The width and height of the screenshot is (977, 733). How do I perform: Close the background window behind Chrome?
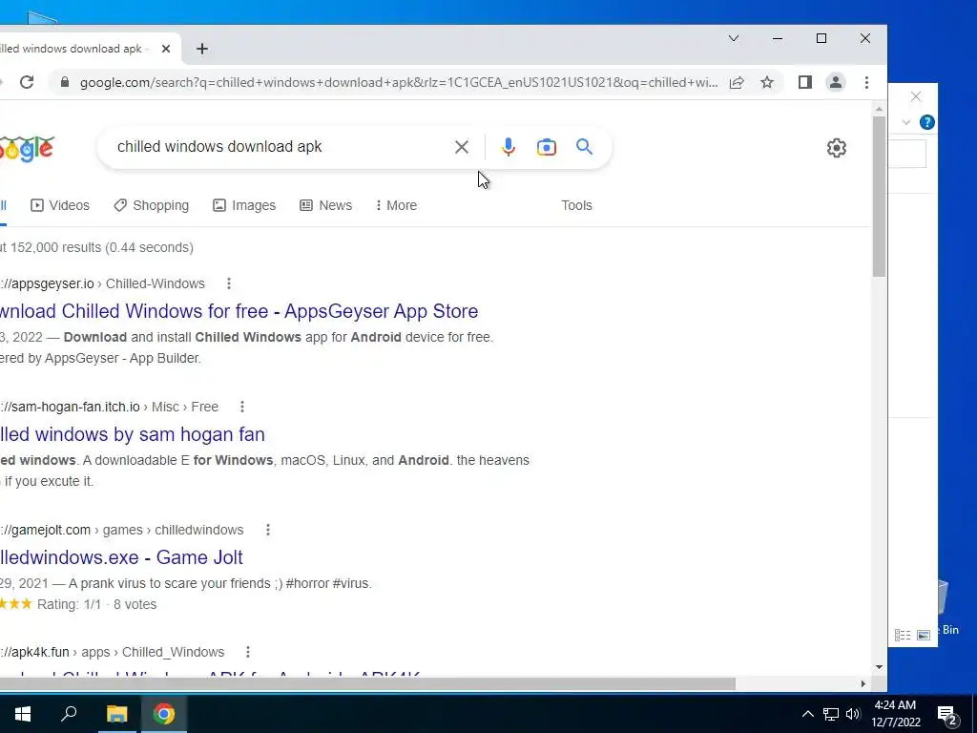click(915, 96)
